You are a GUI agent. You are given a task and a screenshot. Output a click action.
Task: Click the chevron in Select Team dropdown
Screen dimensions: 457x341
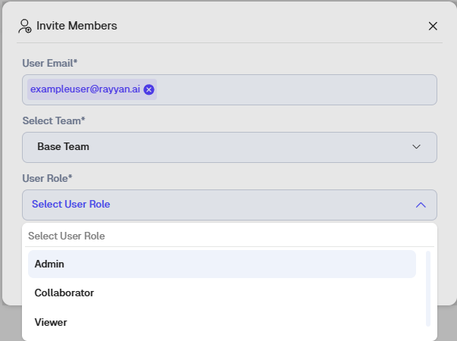416,147
